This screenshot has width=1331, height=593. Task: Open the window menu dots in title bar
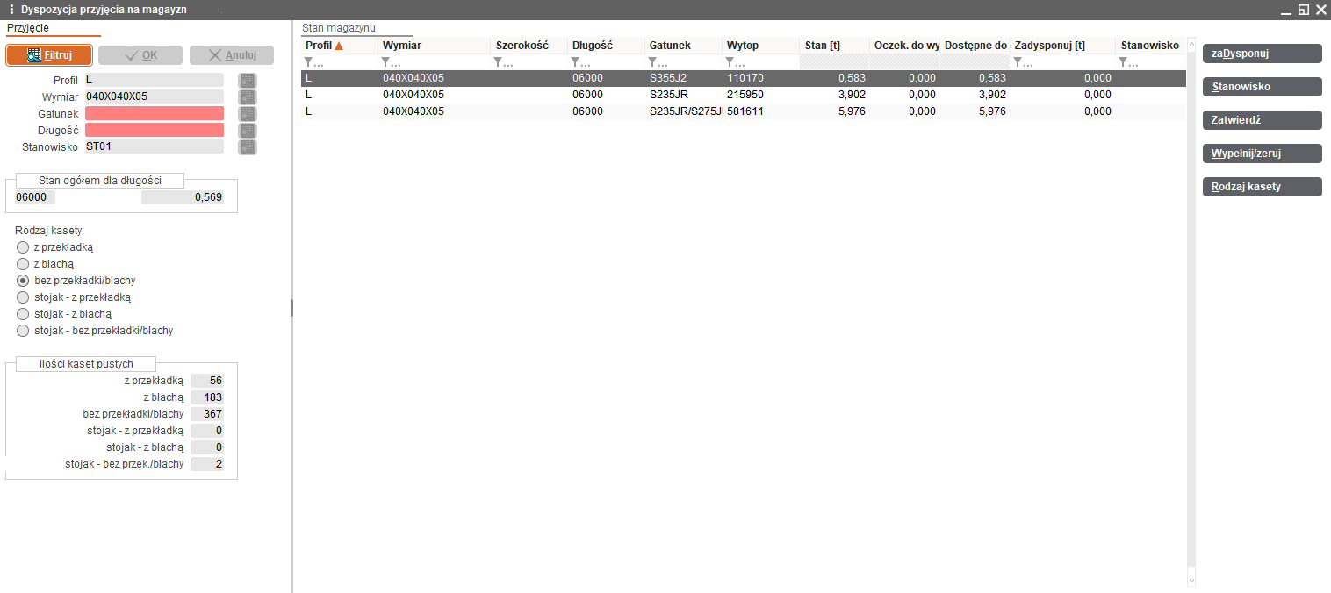click(x=11, y=10)
